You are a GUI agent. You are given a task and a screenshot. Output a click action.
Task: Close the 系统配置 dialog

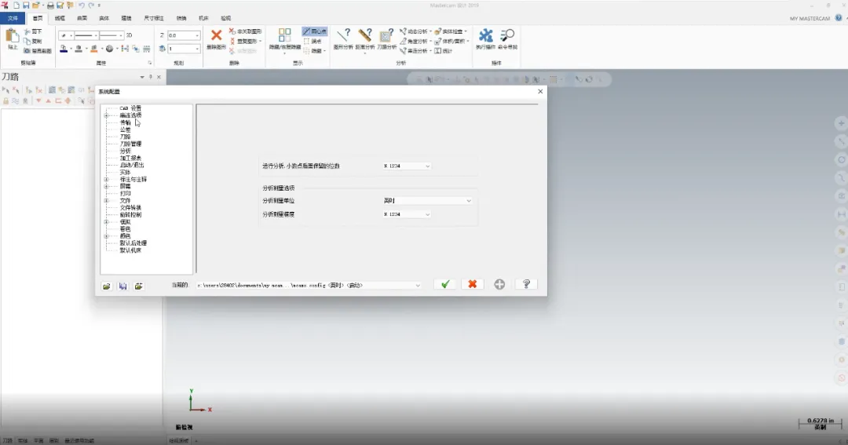click(x=539, y=91)
